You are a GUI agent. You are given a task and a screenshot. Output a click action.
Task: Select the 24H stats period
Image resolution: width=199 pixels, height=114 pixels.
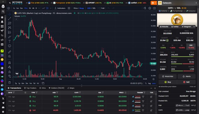[191, 46]
